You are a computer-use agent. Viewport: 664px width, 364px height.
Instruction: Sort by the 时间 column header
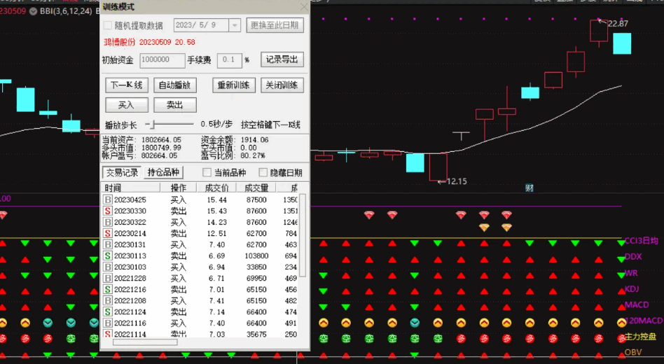click(x=131, y=188)
